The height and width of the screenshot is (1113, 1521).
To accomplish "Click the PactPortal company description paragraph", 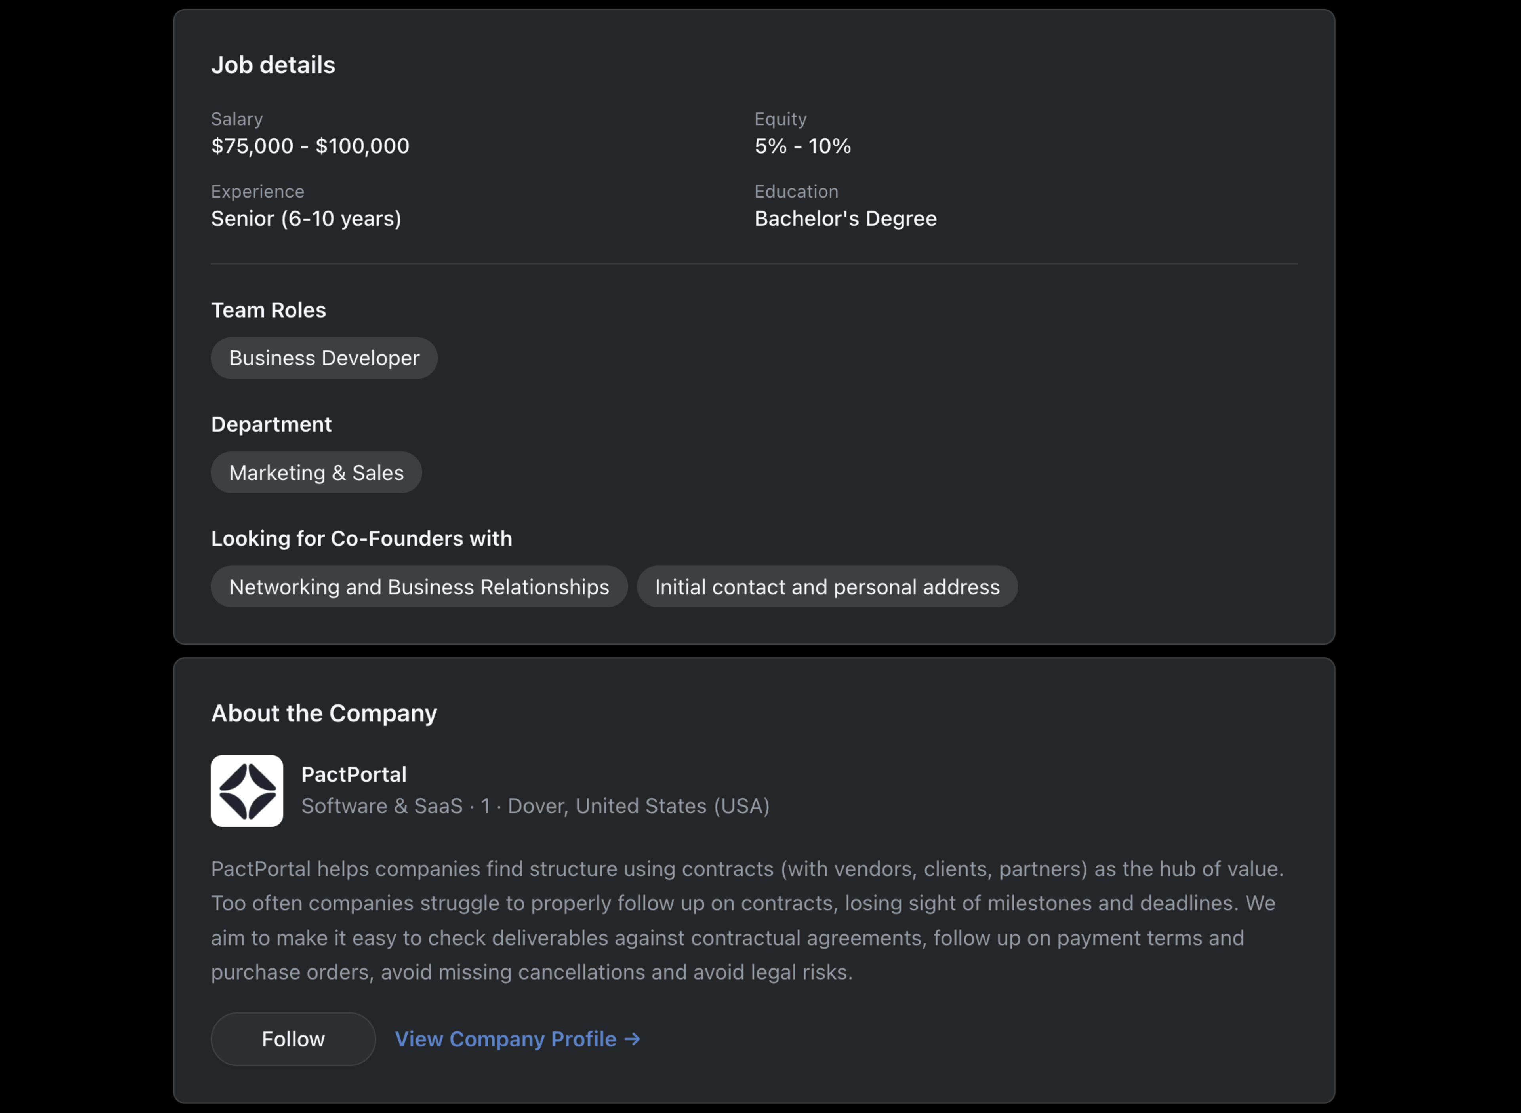I will click(x=747, y=920).
